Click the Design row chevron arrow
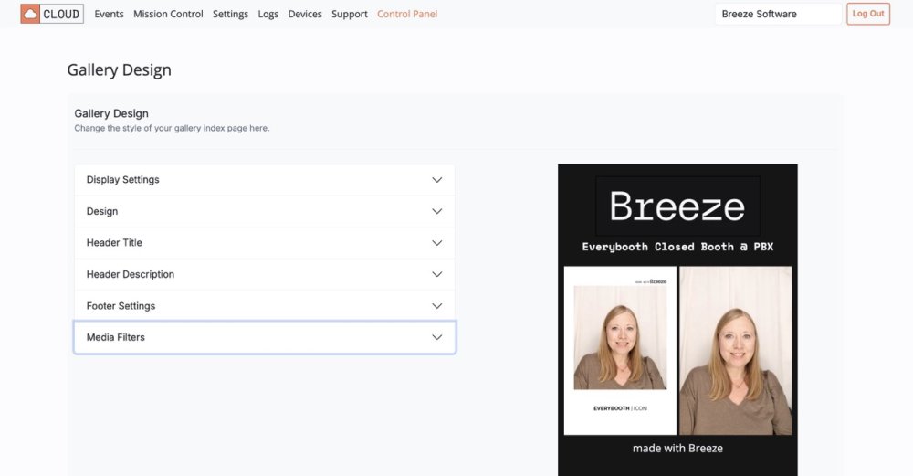913x476 pixels. 436,211
